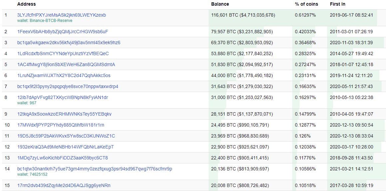Click the wallet: 967 link

(27, 103)
